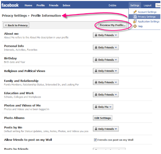Screen dimensions: 161x154
Task: Open the Posts by Me privacy dropdown
Action: click(106, 129)
